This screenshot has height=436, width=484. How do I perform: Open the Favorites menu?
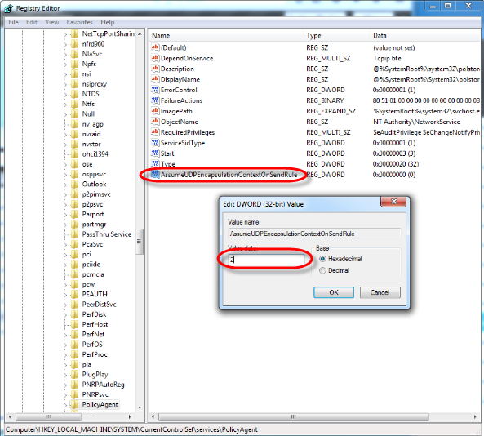click(x=80, y=22)
